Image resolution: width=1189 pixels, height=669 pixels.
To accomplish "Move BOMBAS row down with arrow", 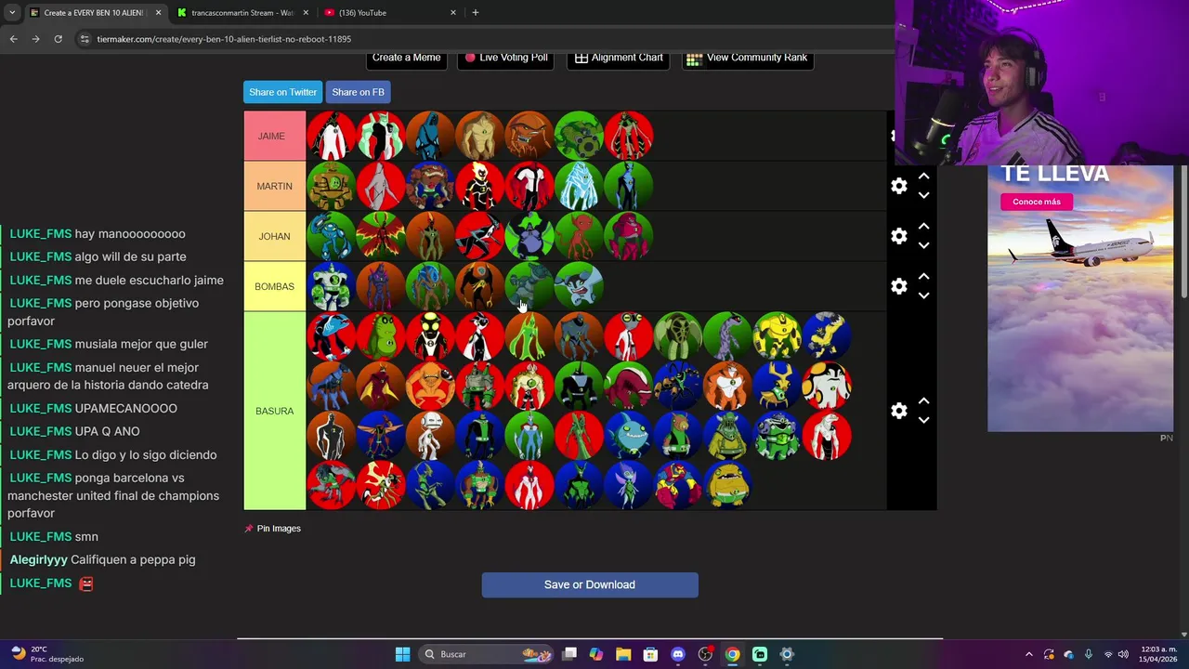I will pyautogui.click(x=923, y=295).
